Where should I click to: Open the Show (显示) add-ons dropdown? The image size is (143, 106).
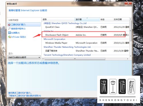24,57
